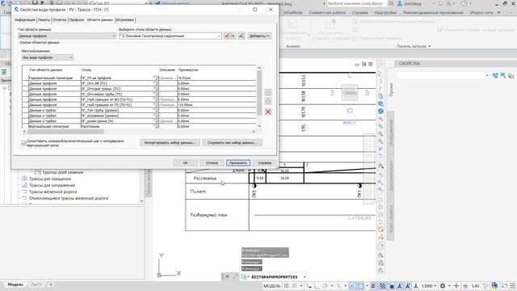Open the band style selection dropdown

pos(170,36)
